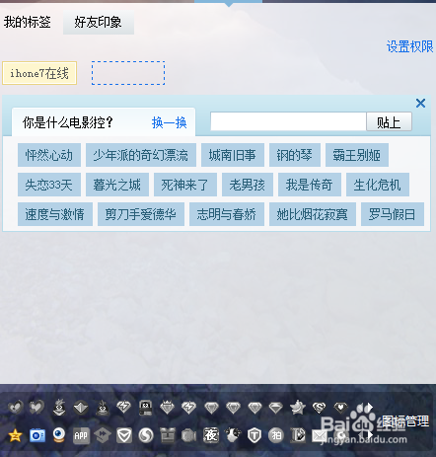This screenshot has height=457, width=436.
Task: Click the round 拍 icon
Action: tap(276, 436)
